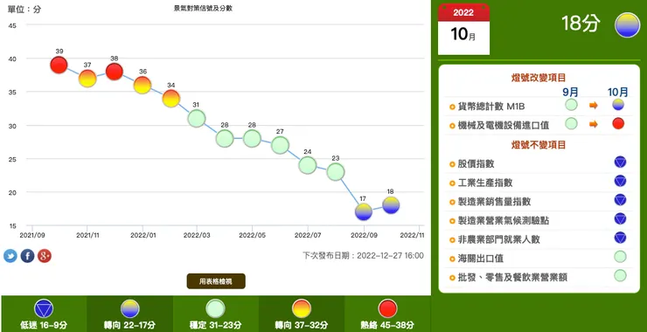Click the September green light for 機械及電機設備進口值
This screenshot has width=647, height=332.
click(x=571, y=123)
